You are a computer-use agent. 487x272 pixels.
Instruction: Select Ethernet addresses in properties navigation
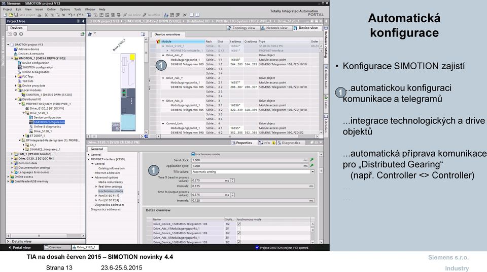coord(107,173)
